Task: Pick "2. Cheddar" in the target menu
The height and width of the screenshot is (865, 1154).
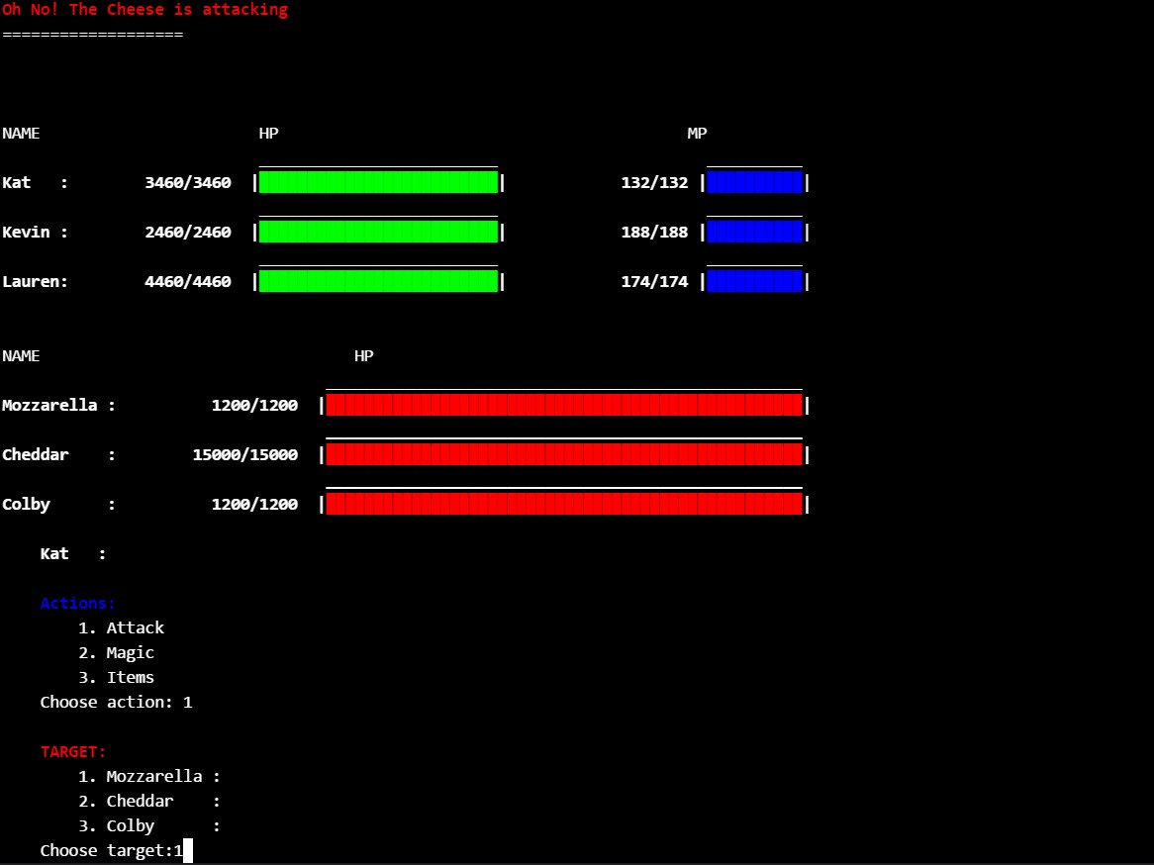Action: click(x=149, y=801)
